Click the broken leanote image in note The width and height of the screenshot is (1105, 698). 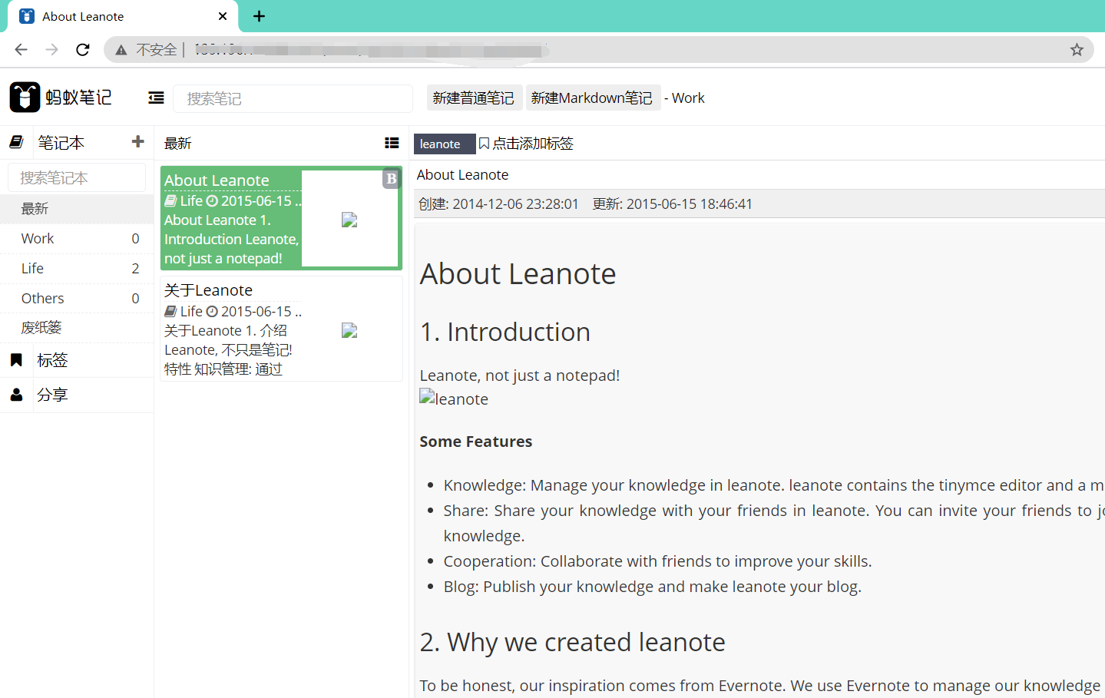pos(454,399)
